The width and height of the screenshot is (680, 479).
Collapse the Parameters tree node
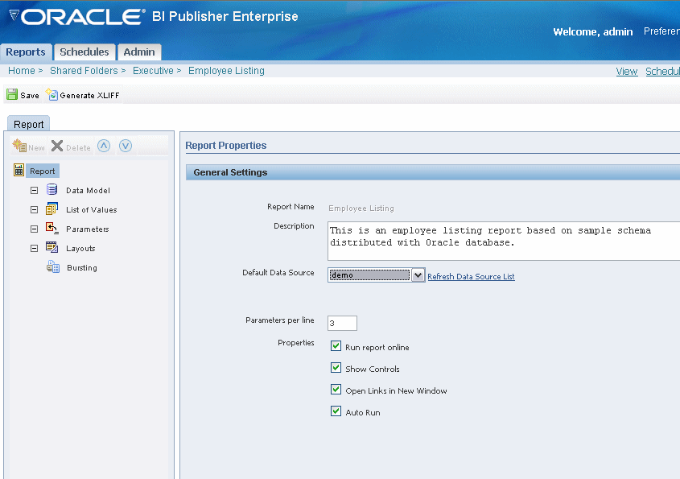click(35, 229)
